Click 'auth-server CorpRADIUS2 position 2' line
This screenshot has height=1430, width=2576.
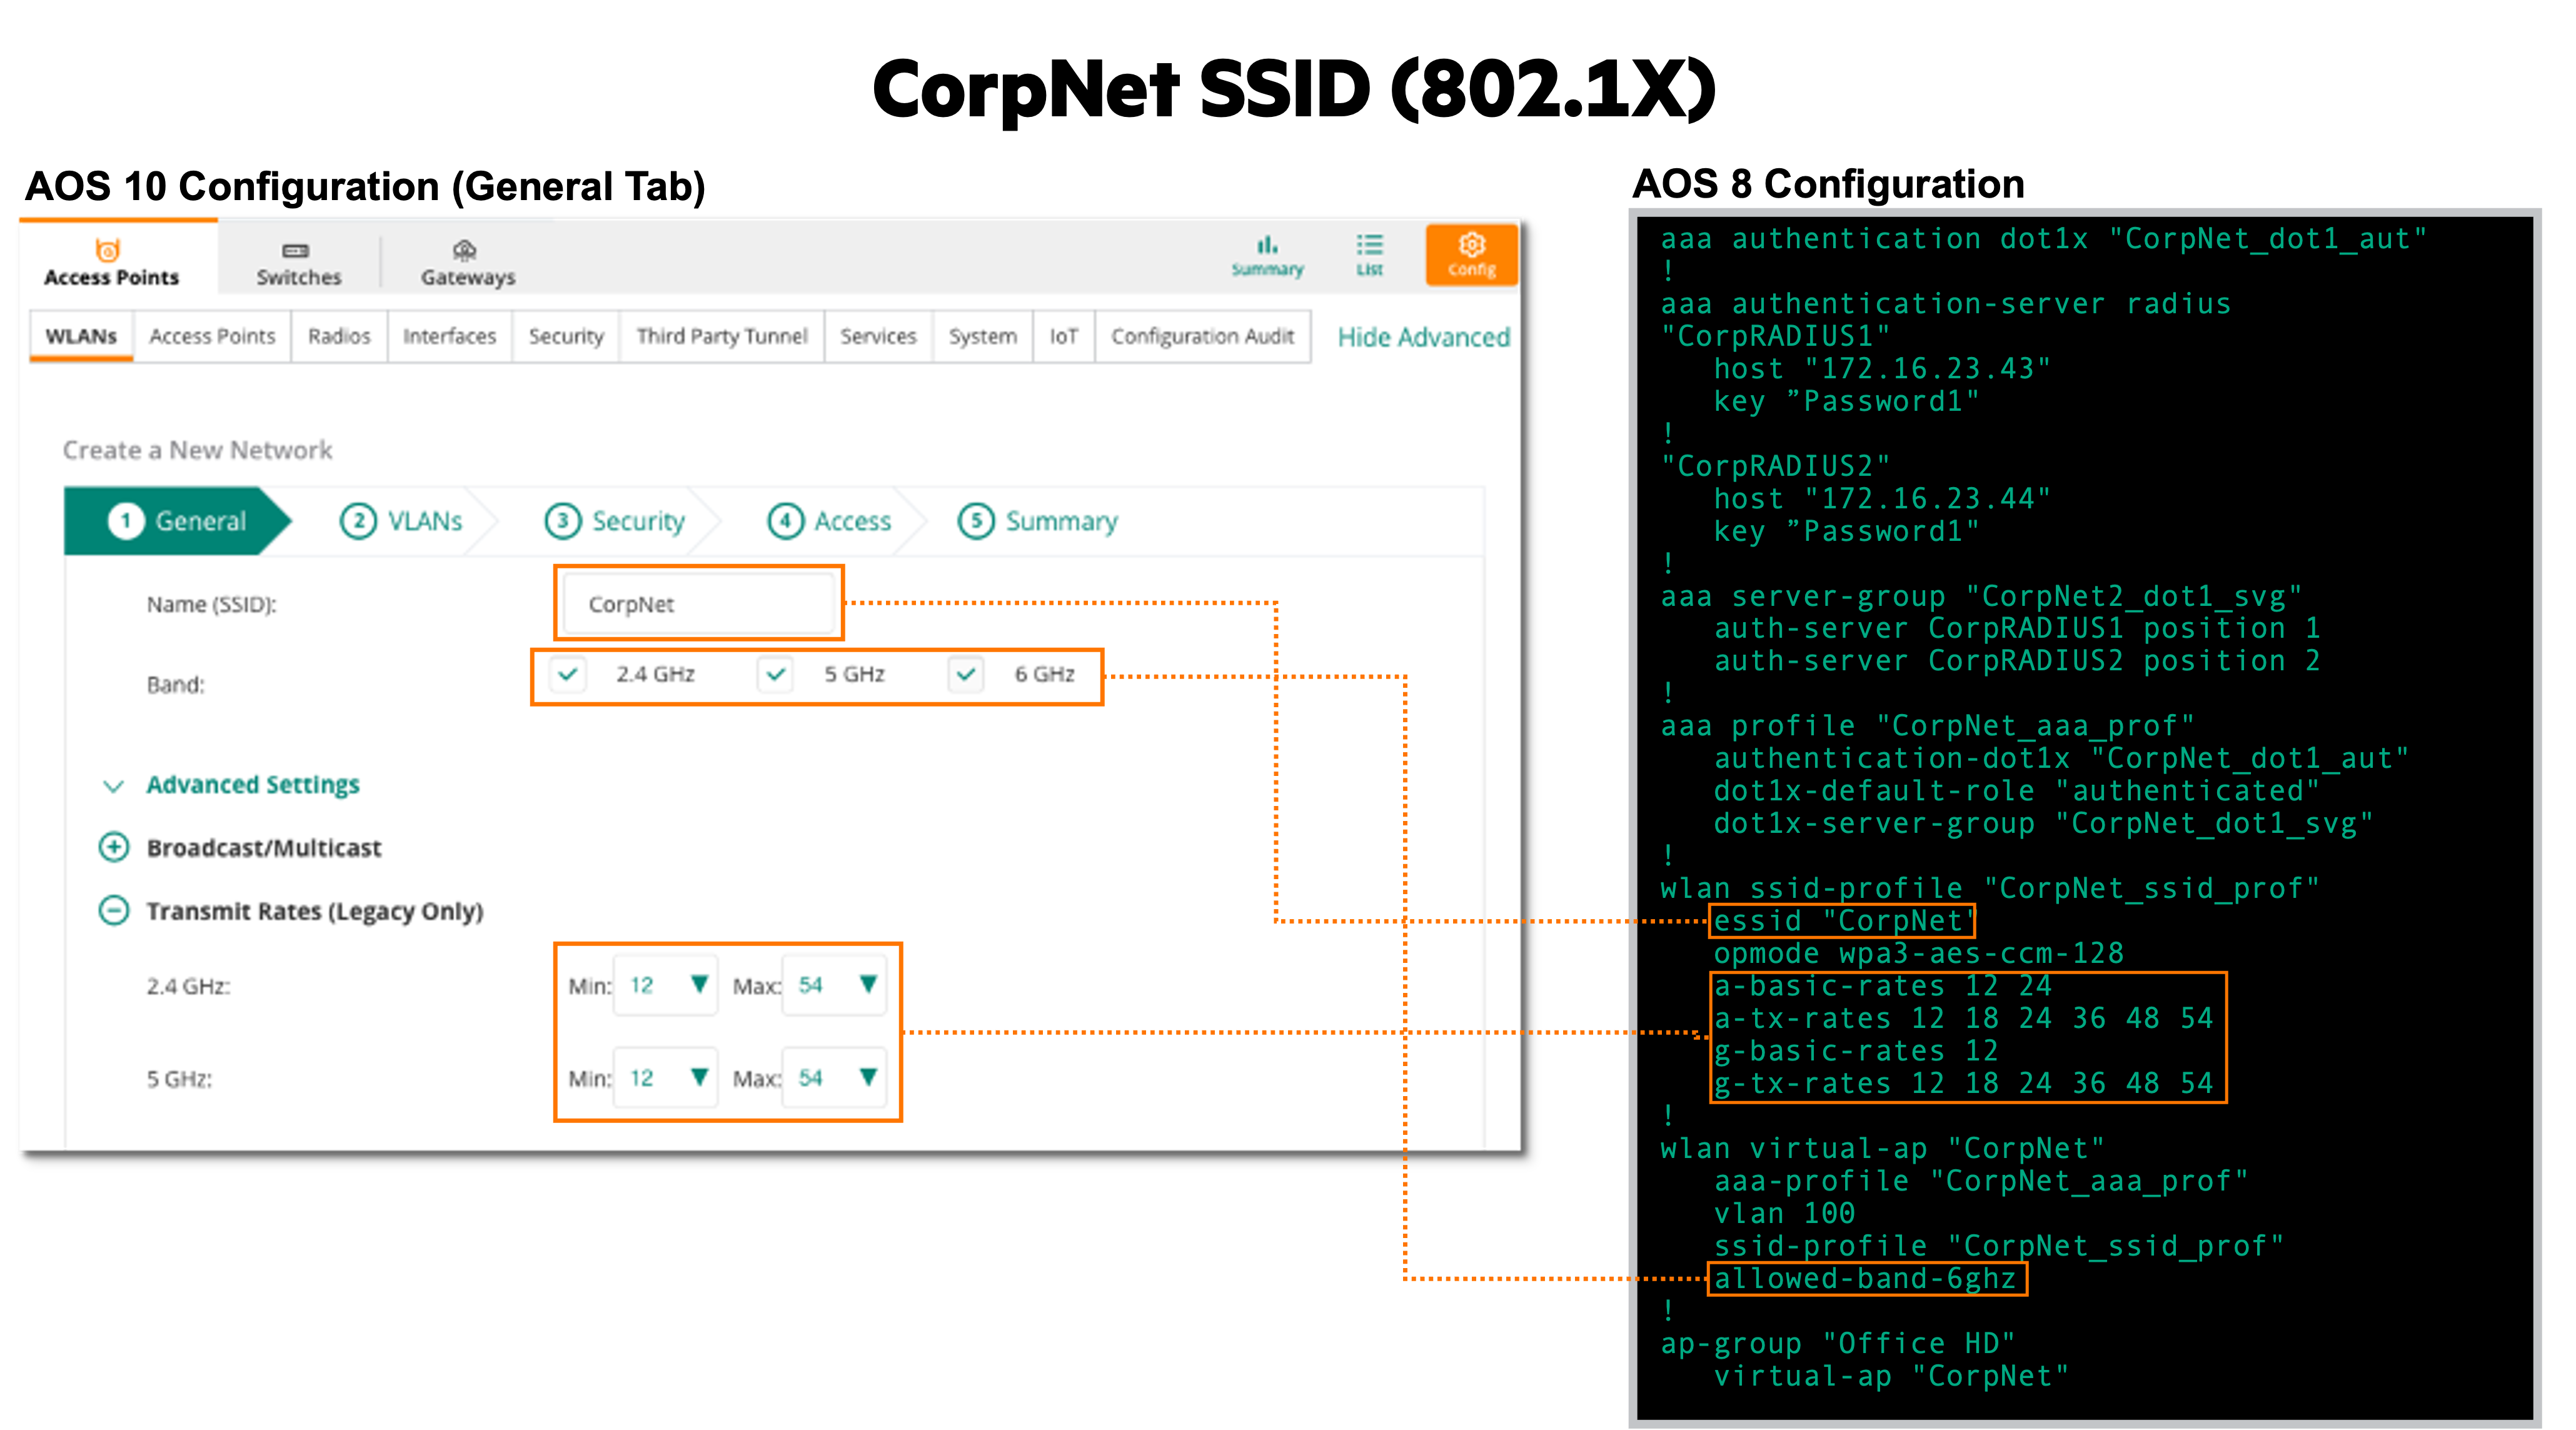click(x=2017, y=661)
